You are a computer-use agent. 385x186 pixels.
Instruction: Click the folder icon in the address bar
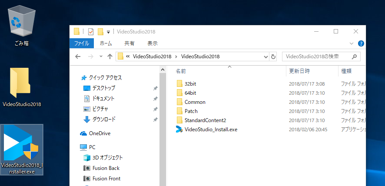[120, 56]
